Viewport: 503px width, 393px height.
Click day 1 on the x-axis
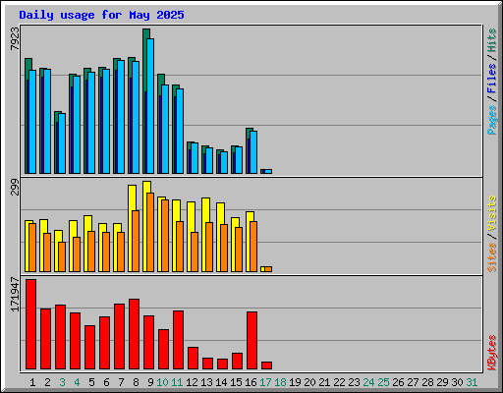click(32, 382)
